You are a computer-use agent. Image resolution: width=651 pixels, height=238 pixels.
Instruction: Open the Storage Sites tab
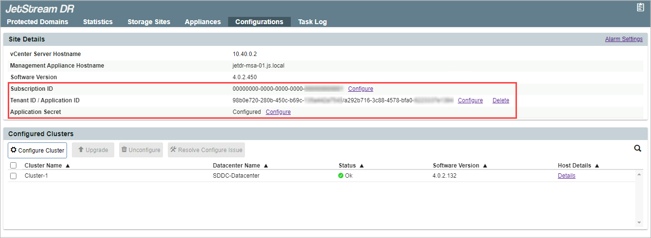pos(149,22)
